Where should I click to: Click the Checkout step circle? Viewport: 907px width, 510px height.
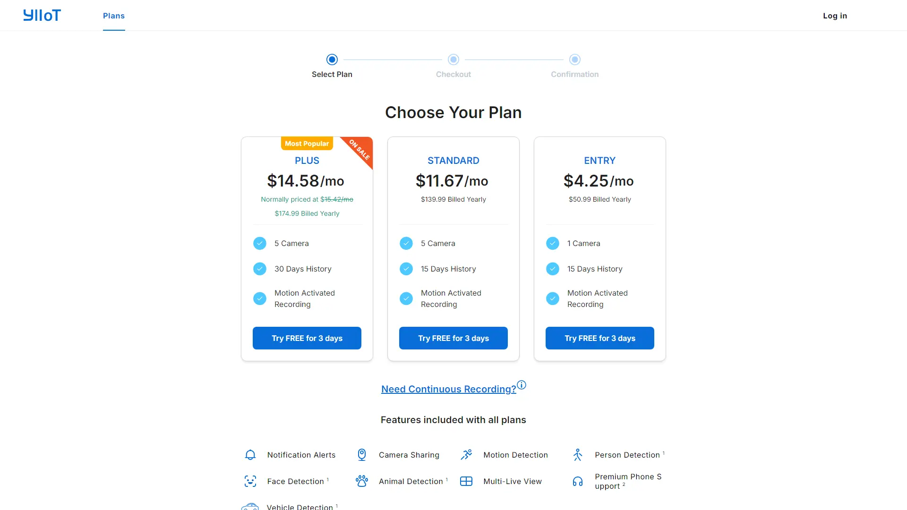453,59
